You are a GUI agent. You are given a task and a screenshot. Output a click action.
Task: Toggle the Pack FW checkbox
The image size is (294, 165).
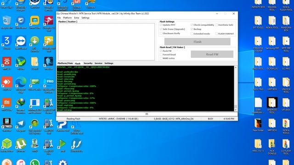161,51
